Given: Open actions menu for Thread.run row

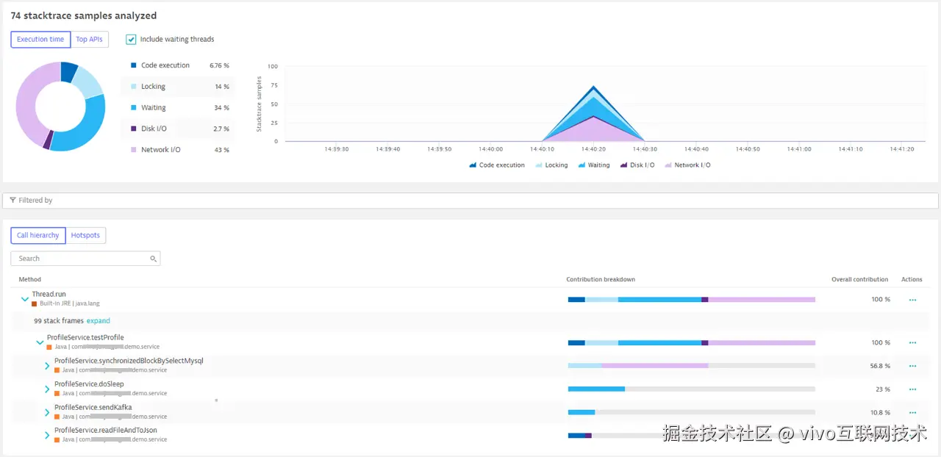Looking at the screenshot, I should click(x=912, y=300).
